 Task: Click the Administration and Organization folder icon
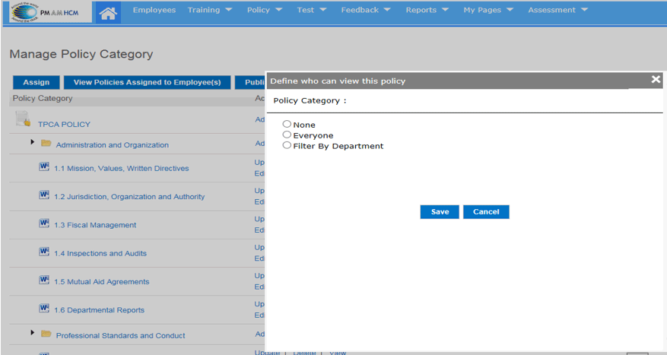tap(46, 144)
